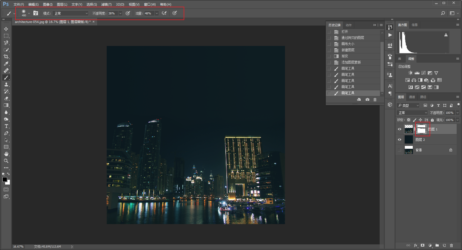The width and height of the screenshot is (462, 250).
Task: Click the foreground black color swatch
Action: click(x=5, y=179)
